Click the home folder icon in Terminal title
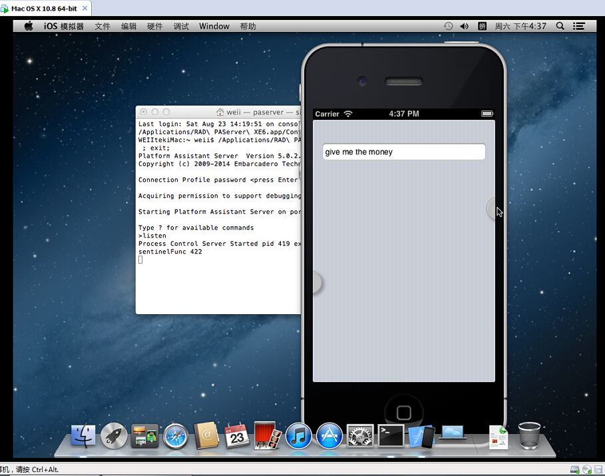The width and height of the screenshot is (605, 476). coord(220,112)
